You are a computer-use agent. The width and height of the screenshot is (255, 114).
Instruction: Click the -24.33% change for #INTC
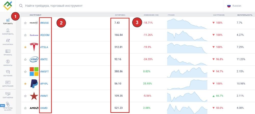point(148,60)
